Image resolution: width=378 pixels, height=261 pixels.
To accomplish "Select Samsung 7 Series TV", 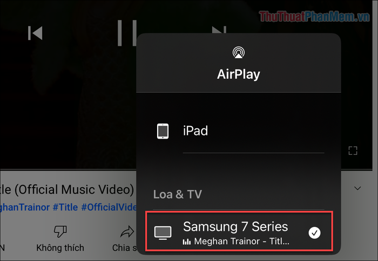I will [239, 231].
